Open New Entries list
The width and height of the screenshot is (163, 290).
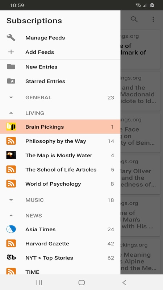pyautogui.click(x=60, y=67)
